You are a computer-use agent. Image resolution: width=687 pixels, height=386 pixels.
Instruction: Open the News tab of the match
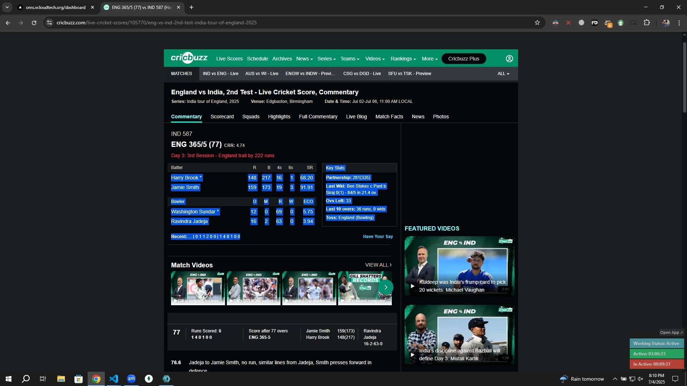point(418,117)
